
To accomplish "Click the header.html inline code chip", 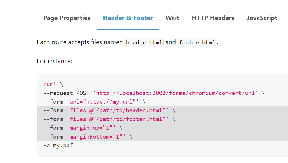I will pos(144,42).
